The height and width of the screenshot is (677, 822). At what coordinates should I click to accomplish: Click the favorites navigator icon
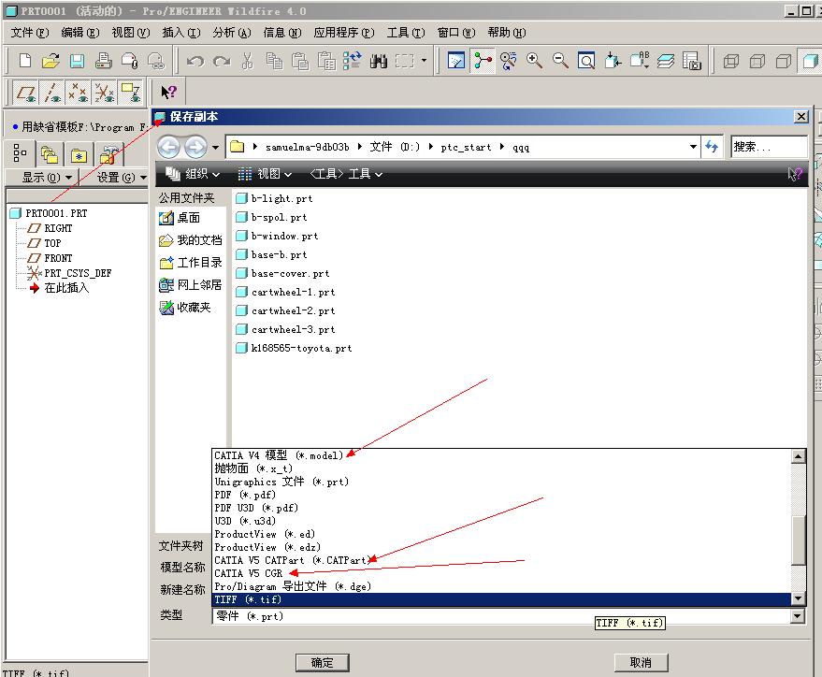79,155
